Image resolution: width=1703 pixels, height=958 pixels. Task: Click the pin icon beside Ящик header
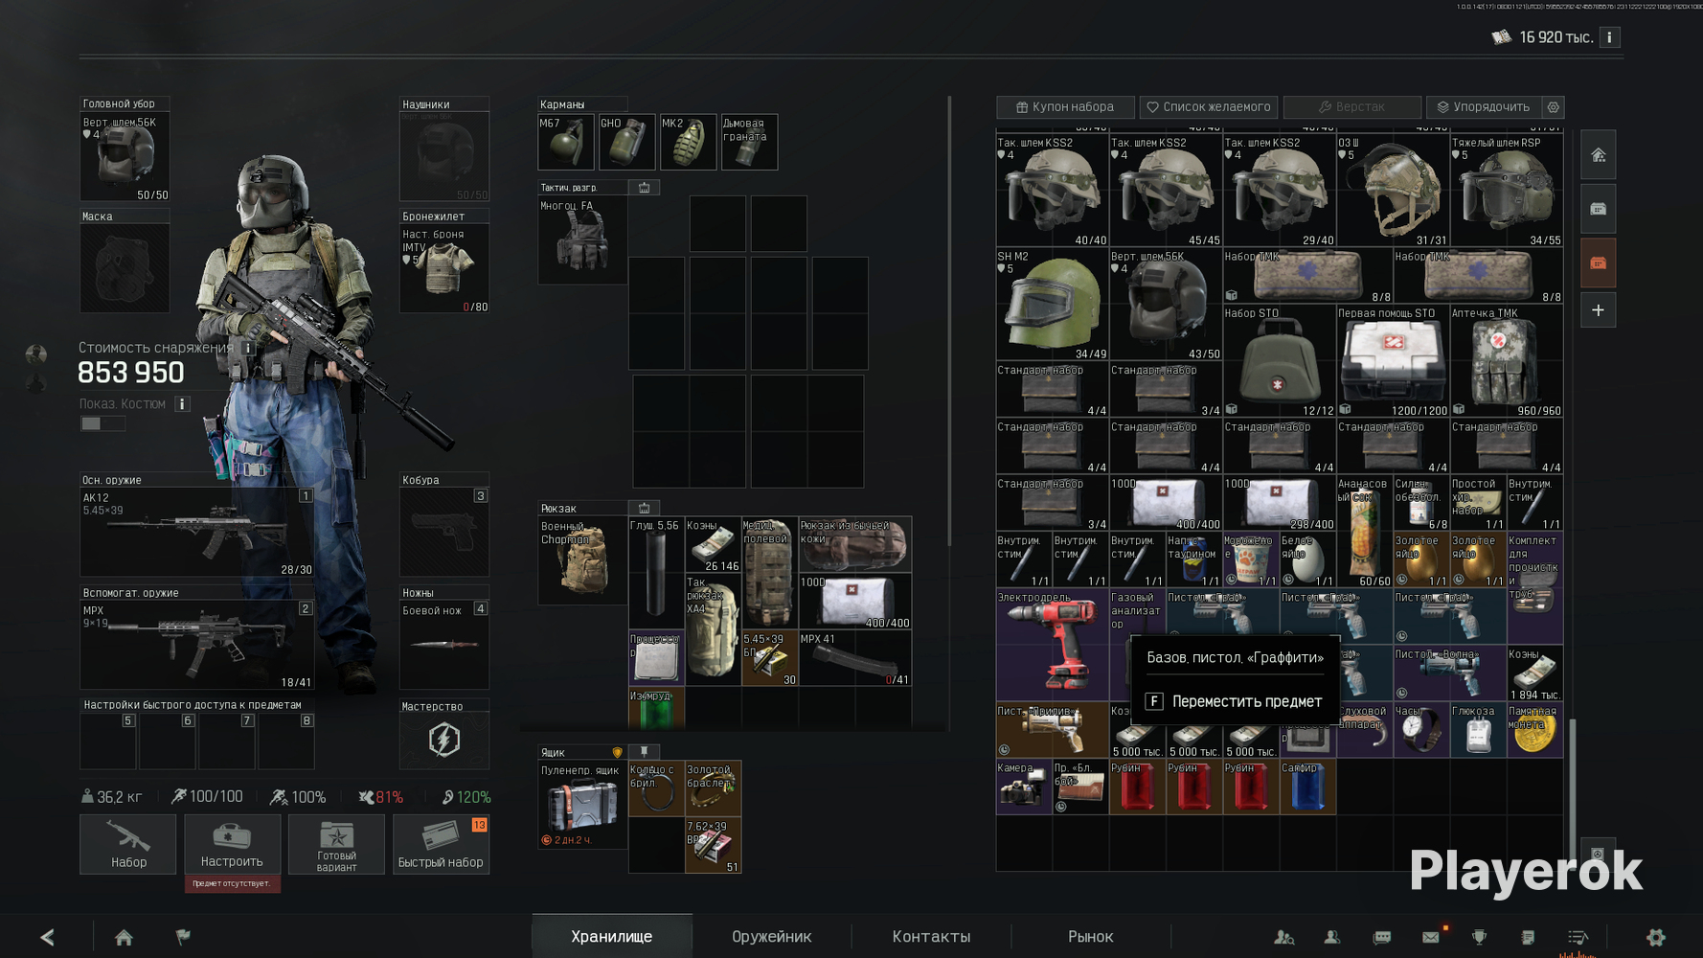pyautogui.click(x=645, y=752)
